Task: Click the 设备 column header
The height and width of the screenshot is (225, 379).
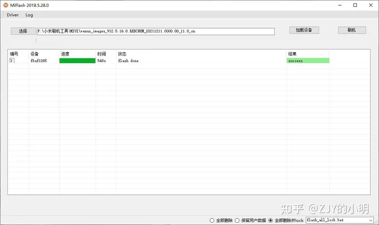Action: point(35,54)
